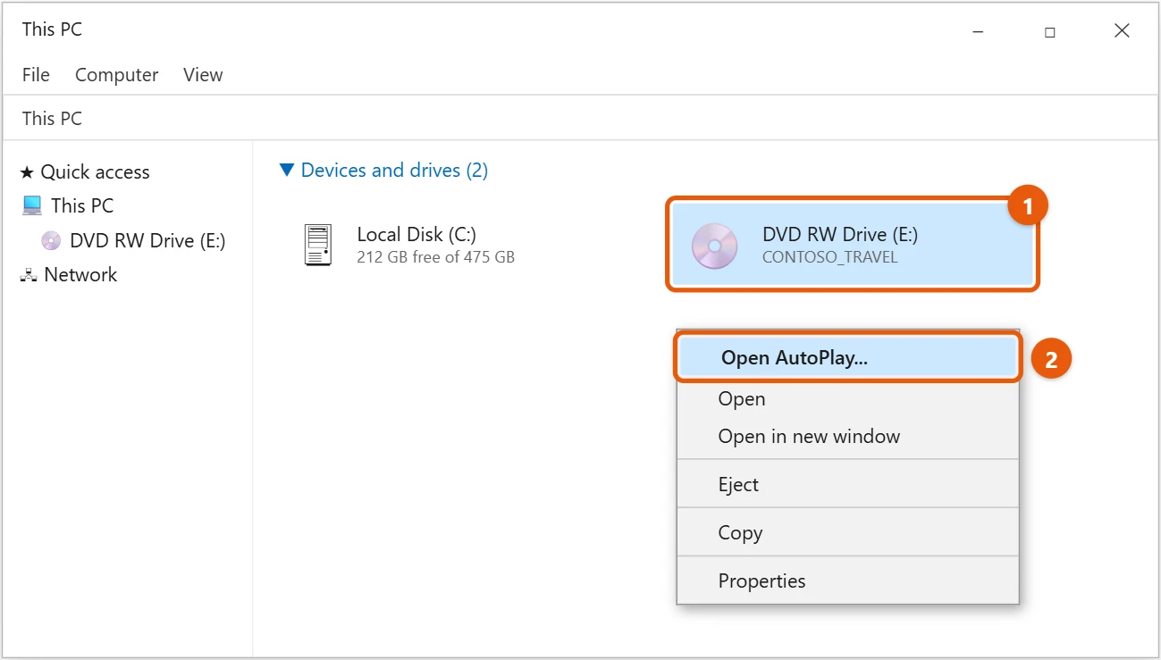Screen dimensions: 1161x660
Task: Click the Network icon in the sidebar
Action: point(28,275)
